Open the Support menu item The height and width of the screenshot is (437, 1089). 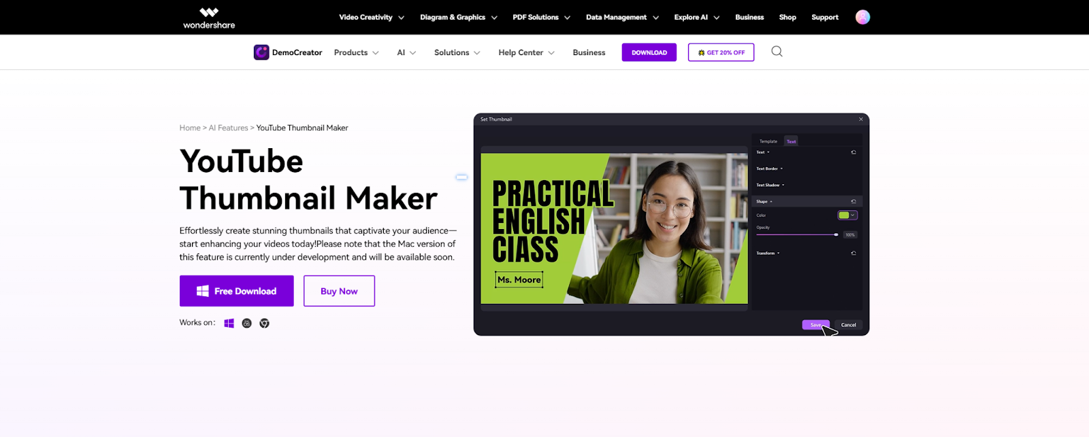click(x=825, y=17)
